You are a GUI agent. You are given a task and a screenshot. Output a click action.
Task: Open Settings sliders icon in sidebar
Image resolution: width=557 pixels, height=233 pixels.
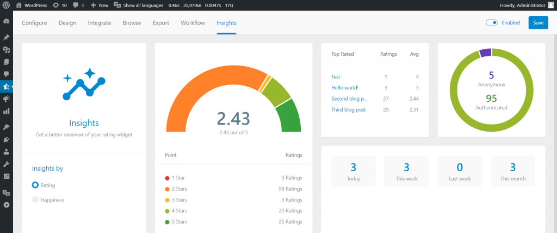[6, 176]
